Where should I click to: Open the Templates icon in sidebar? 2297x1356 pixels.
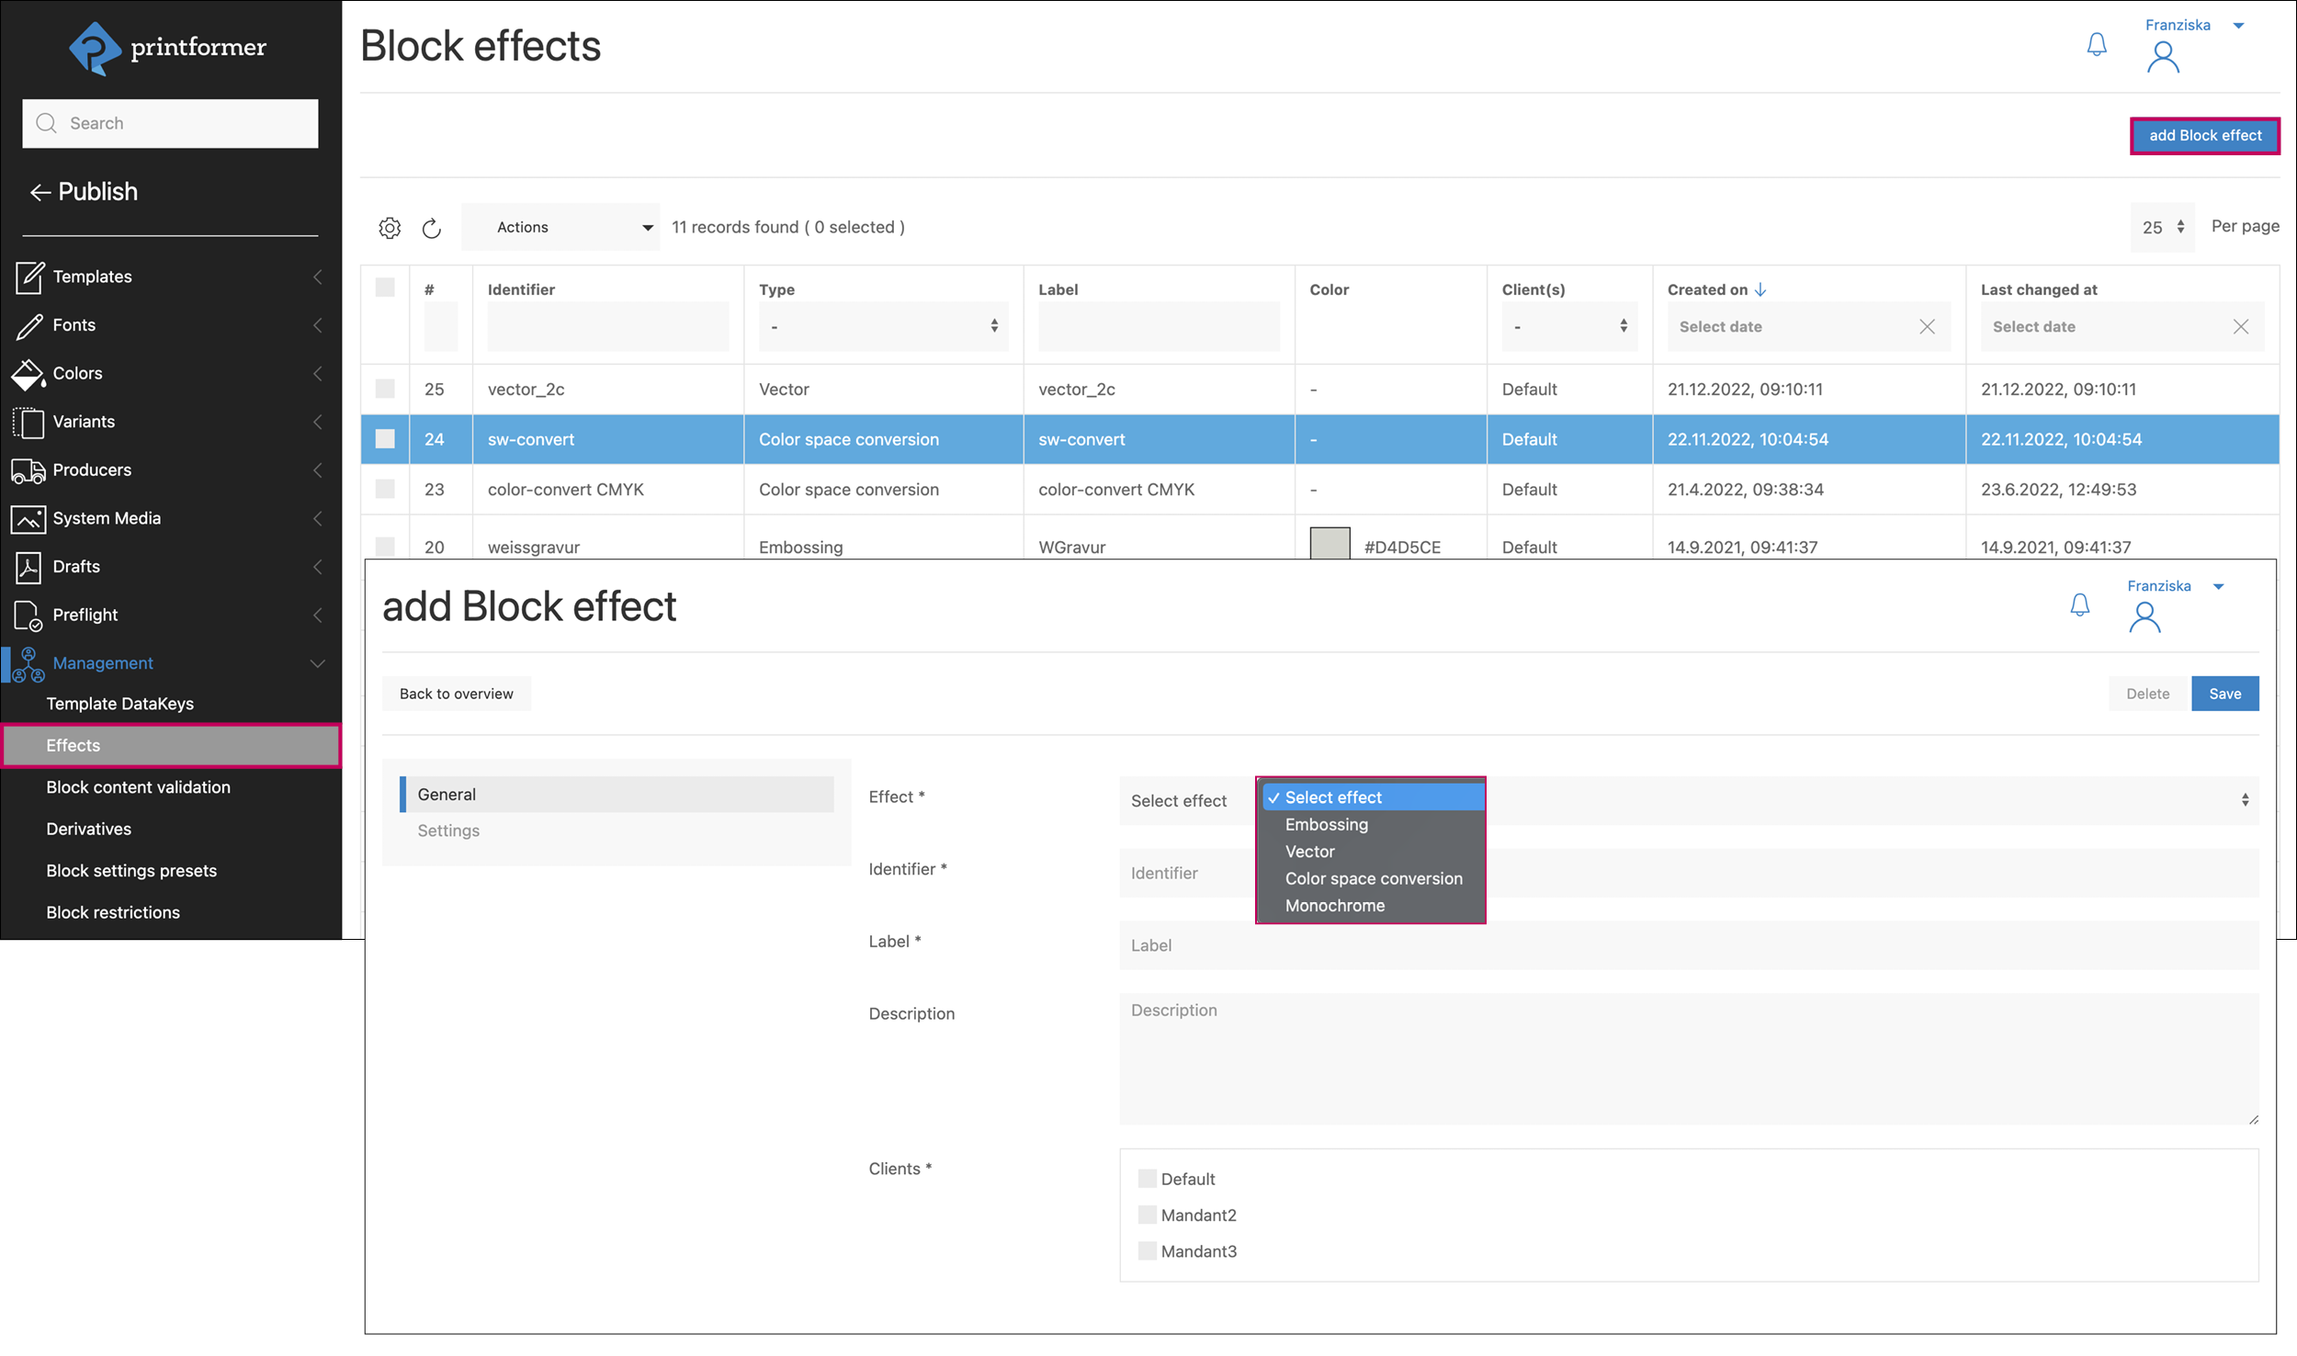[x=28, y=277]
